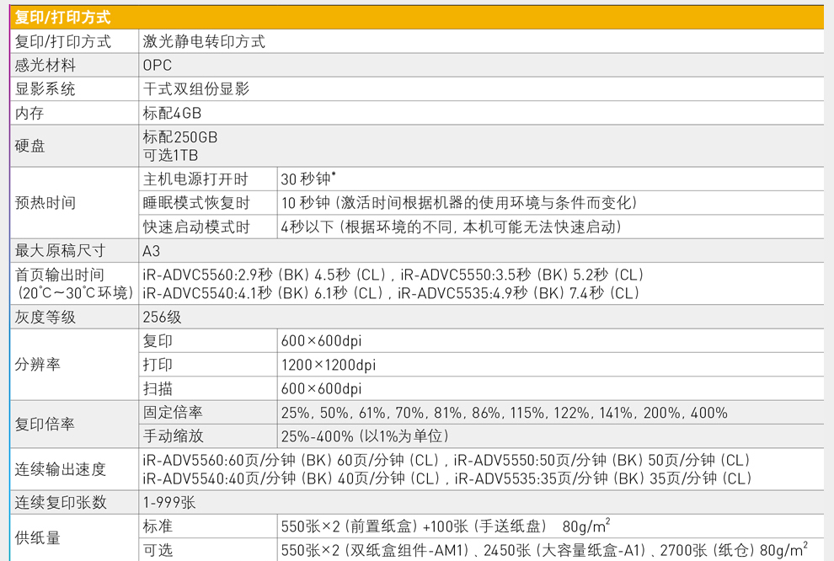Screen dimensions: 834x561
Task: Select the print resolution 1200×1200dpi
Action: [x=329, y=365]
